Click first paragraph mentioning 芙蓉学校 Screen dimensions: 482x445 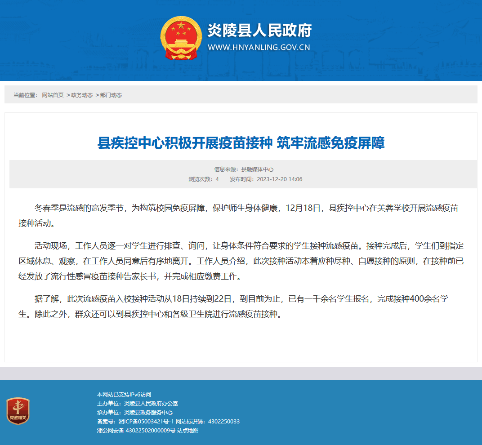tap(238, 215)
